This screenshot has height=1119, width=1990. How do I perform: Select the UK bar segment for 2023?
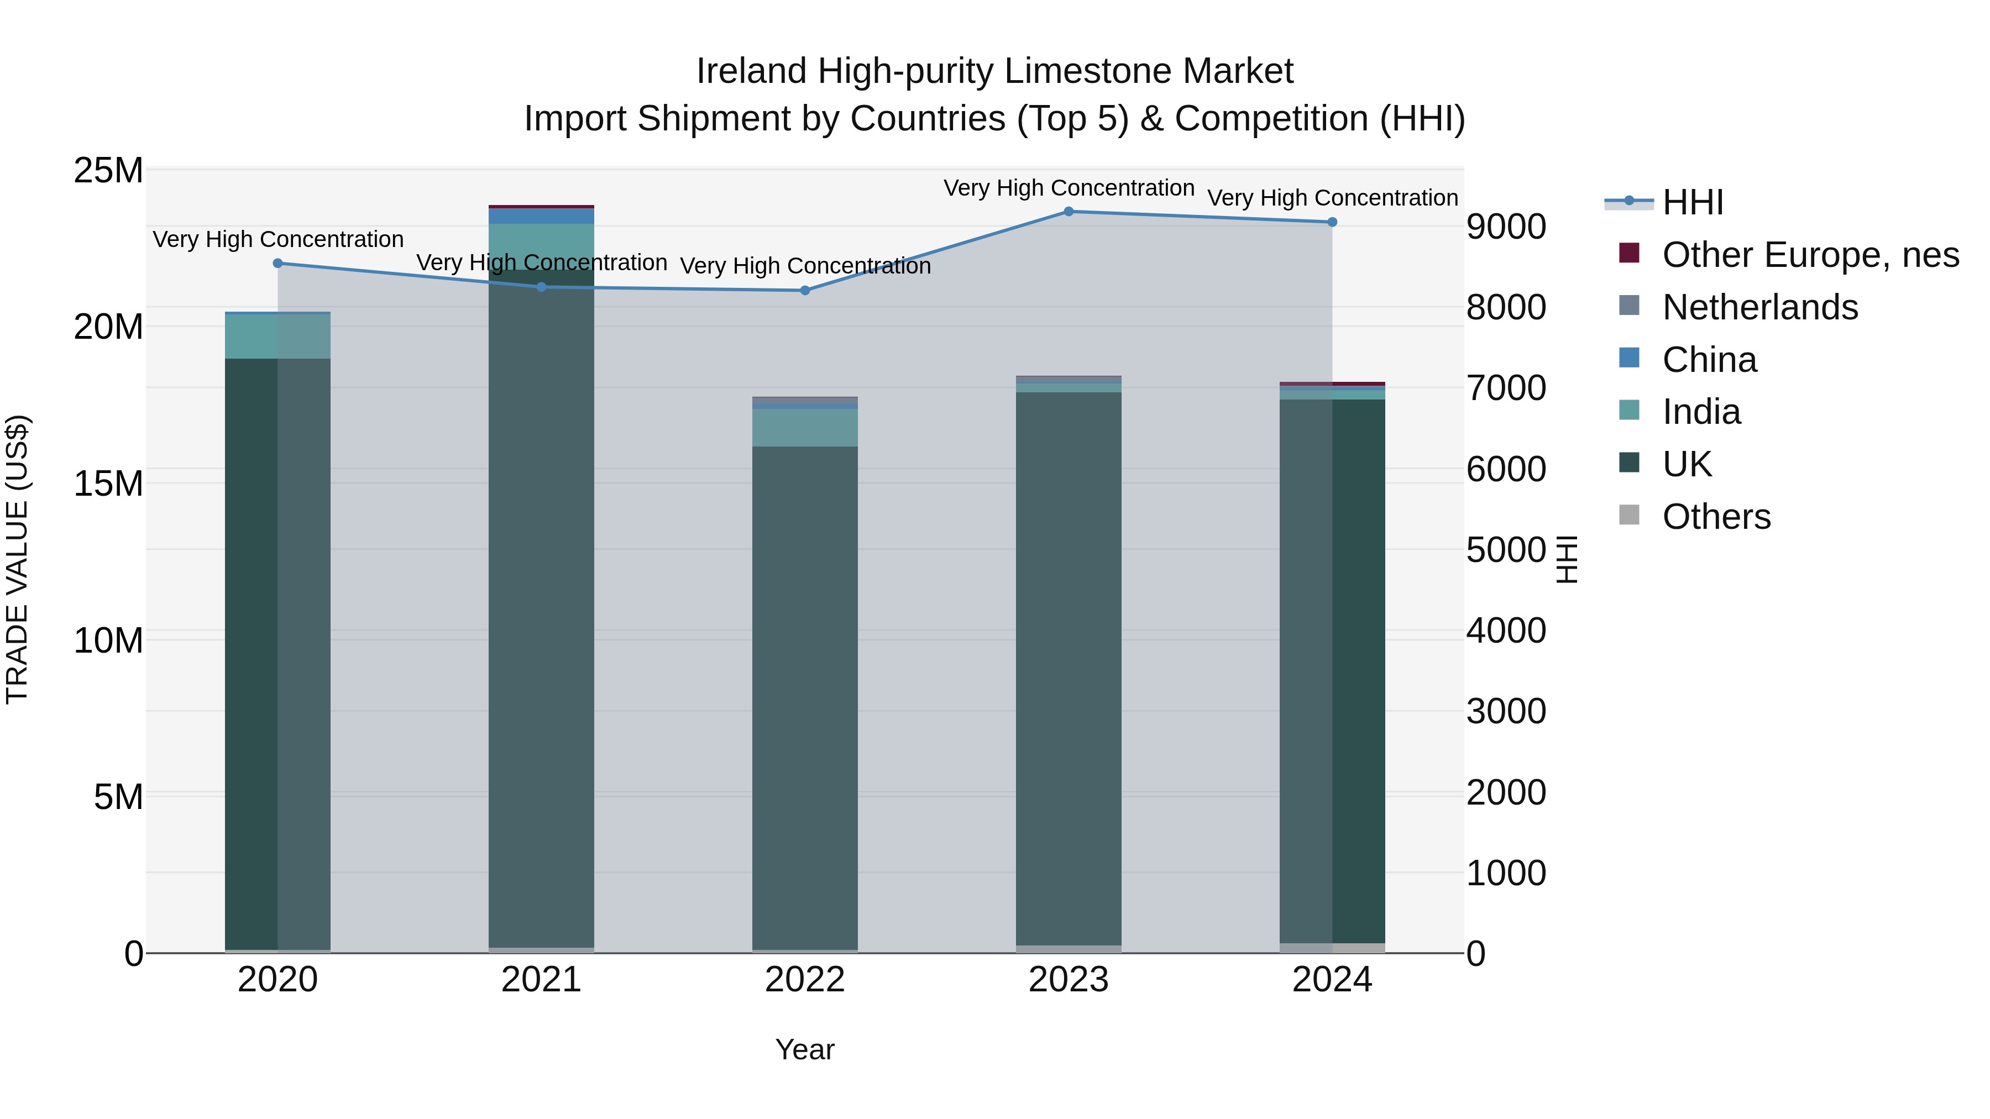1069,669
